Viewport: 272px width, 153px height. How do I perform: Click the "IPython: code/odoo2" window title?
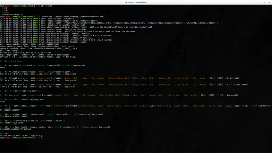136,2
